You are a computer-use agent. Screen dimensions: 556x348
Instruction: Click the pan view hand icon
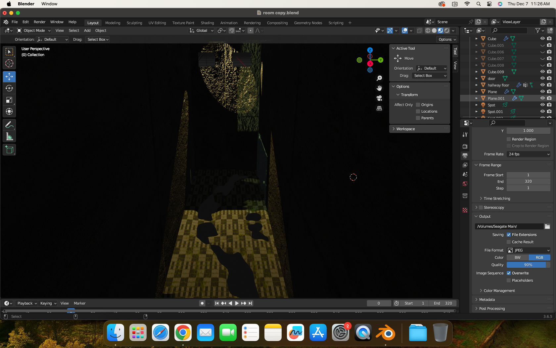379,88
